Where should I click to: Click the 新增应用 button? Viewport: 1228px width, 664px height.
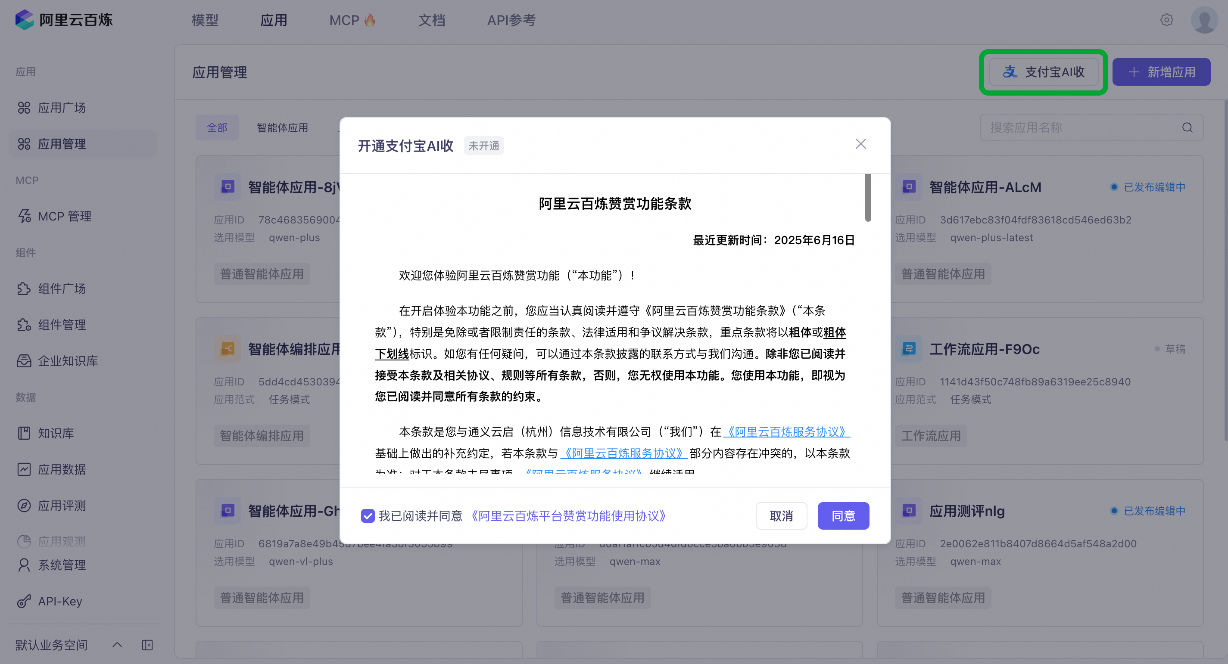[x=1161, y=72]
